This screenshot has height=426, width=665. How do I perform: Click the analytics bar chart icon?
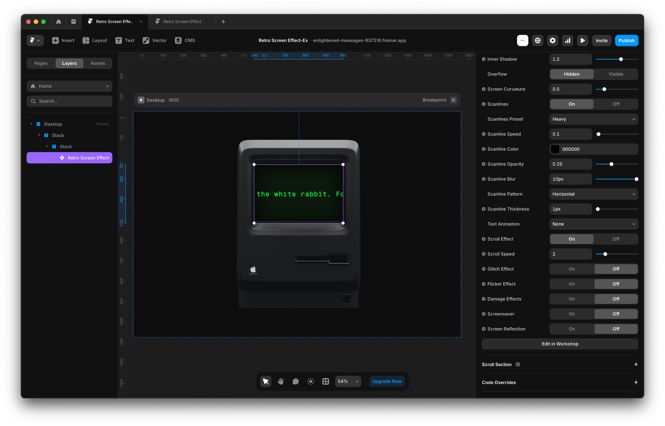[568, 41]
